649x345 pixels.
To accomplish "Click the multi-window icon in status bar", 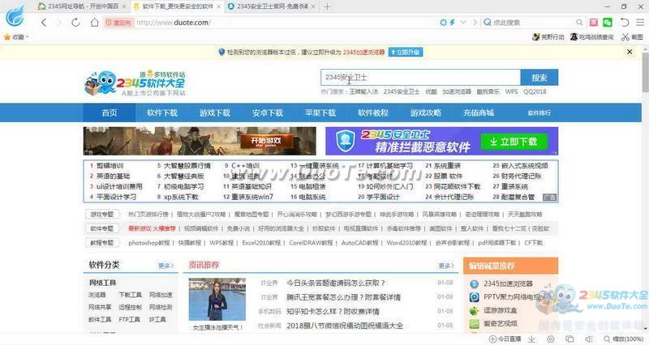I will tap(569, 339).
